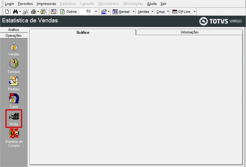This screenshot has width=246, height=167.
Task: Select the Atalhos sidebar section
Action: [14, 30]
